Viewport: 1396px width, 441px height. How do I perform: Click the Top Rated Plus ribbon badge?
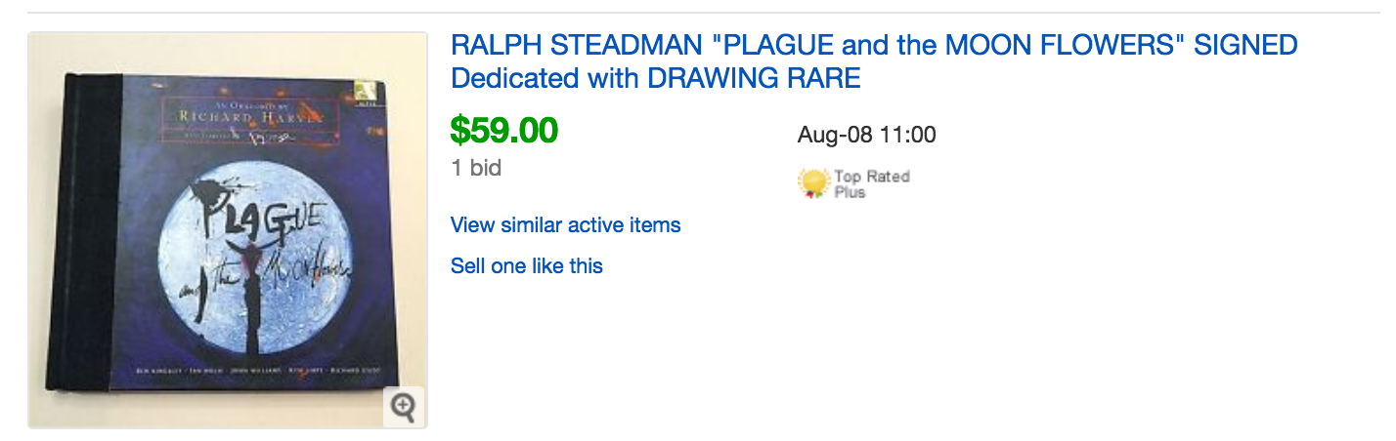(812, 182)
